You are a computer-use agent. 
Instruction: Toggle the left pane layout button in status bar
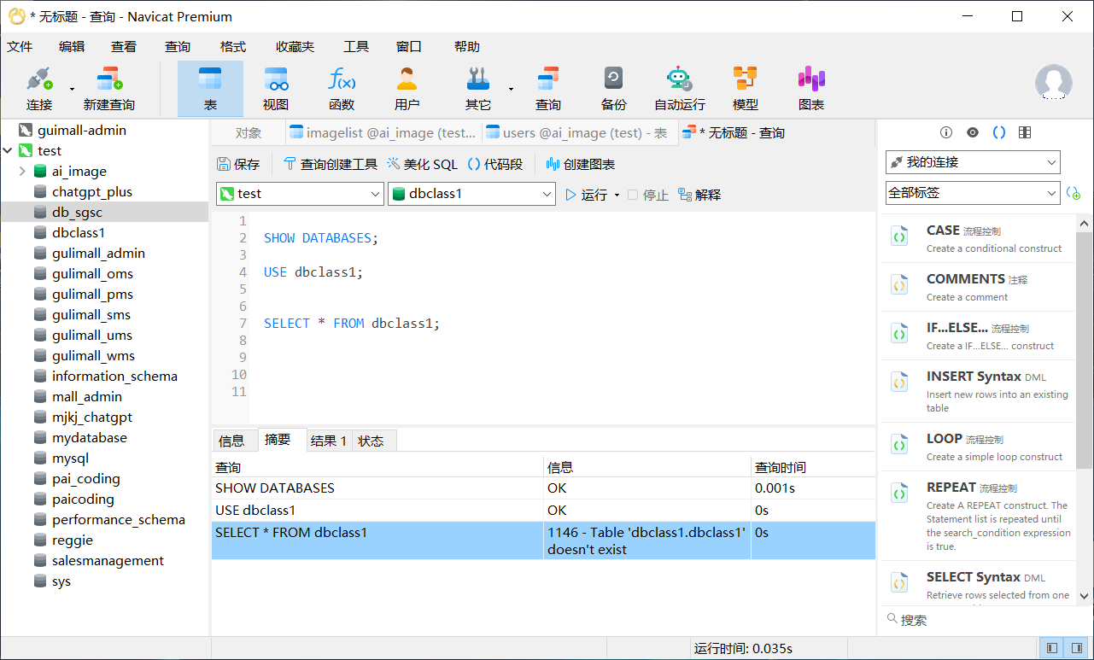point(1052,649)
